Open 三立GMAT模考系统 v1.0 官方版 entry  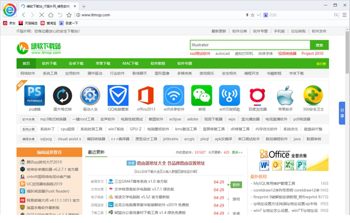pos(141,182)
